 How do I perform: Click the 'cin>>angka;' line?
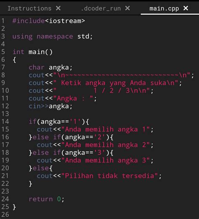coord(51,106)
